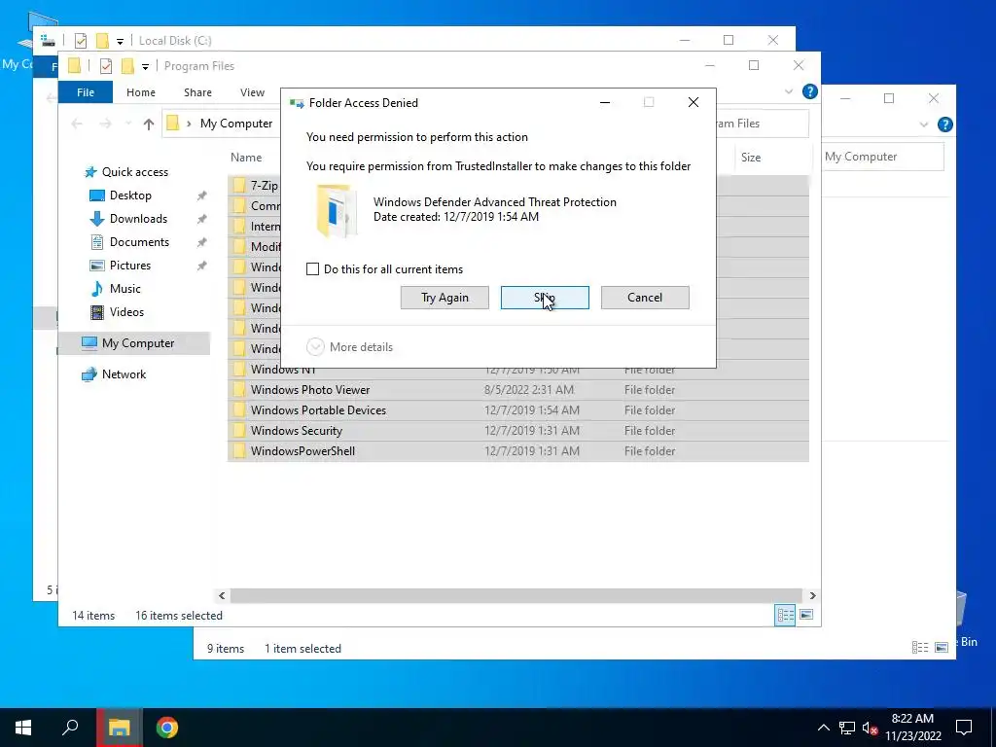Open recent locations dropdown beside Forward arrow
This screenshot has height=747, width=996.
tap(128, 124)
